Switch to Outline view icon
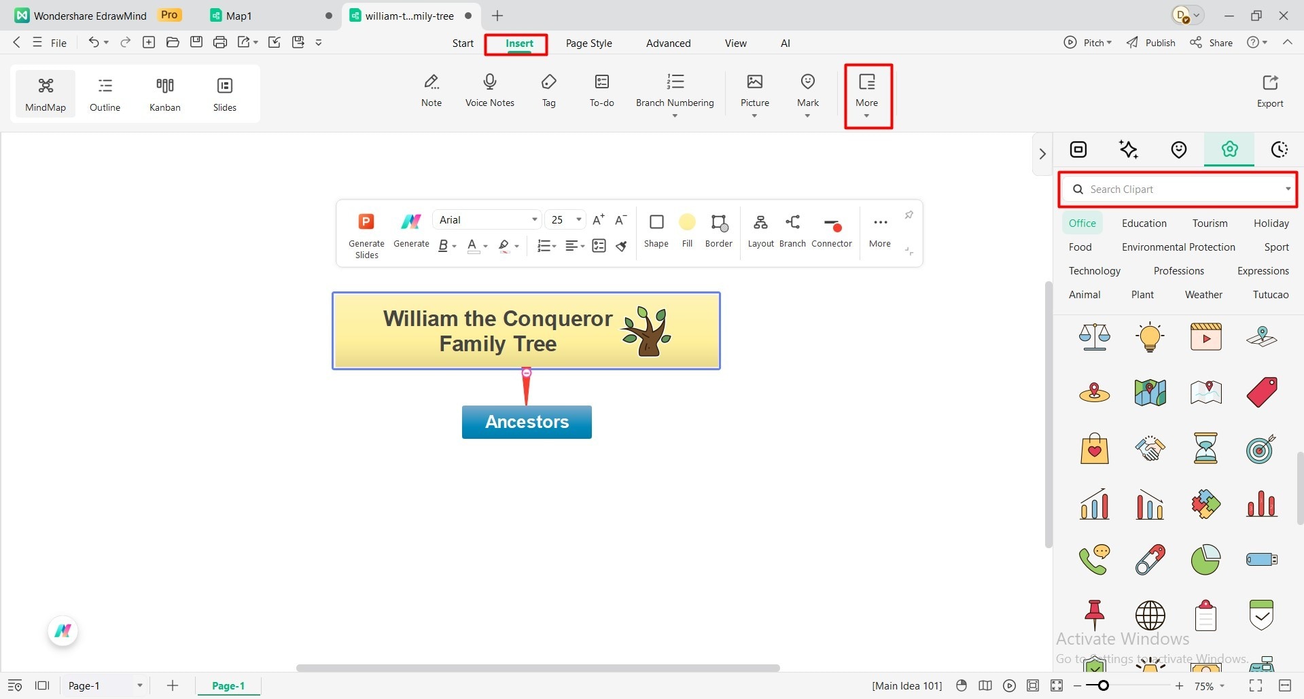The width and height of the screenshot is (1304, 699). point(105,93)
